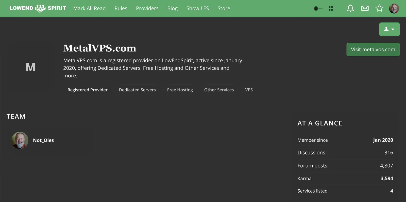The image size is (406, 202).
Task: Click the AT A GLANCE heading
Action: [320, 123]
